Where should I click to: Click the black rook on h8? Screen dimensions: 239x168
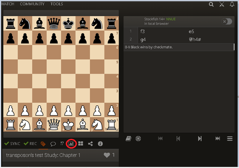point(112,23)
